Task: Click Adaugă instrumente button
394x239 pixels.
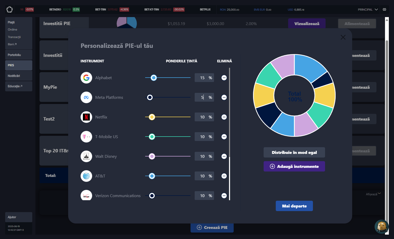Action: [x=294, y=166]
